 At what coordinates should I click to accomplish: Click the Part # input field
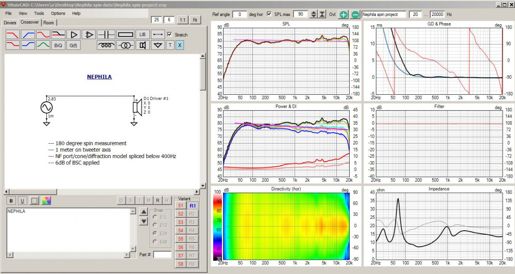point(162,254)
